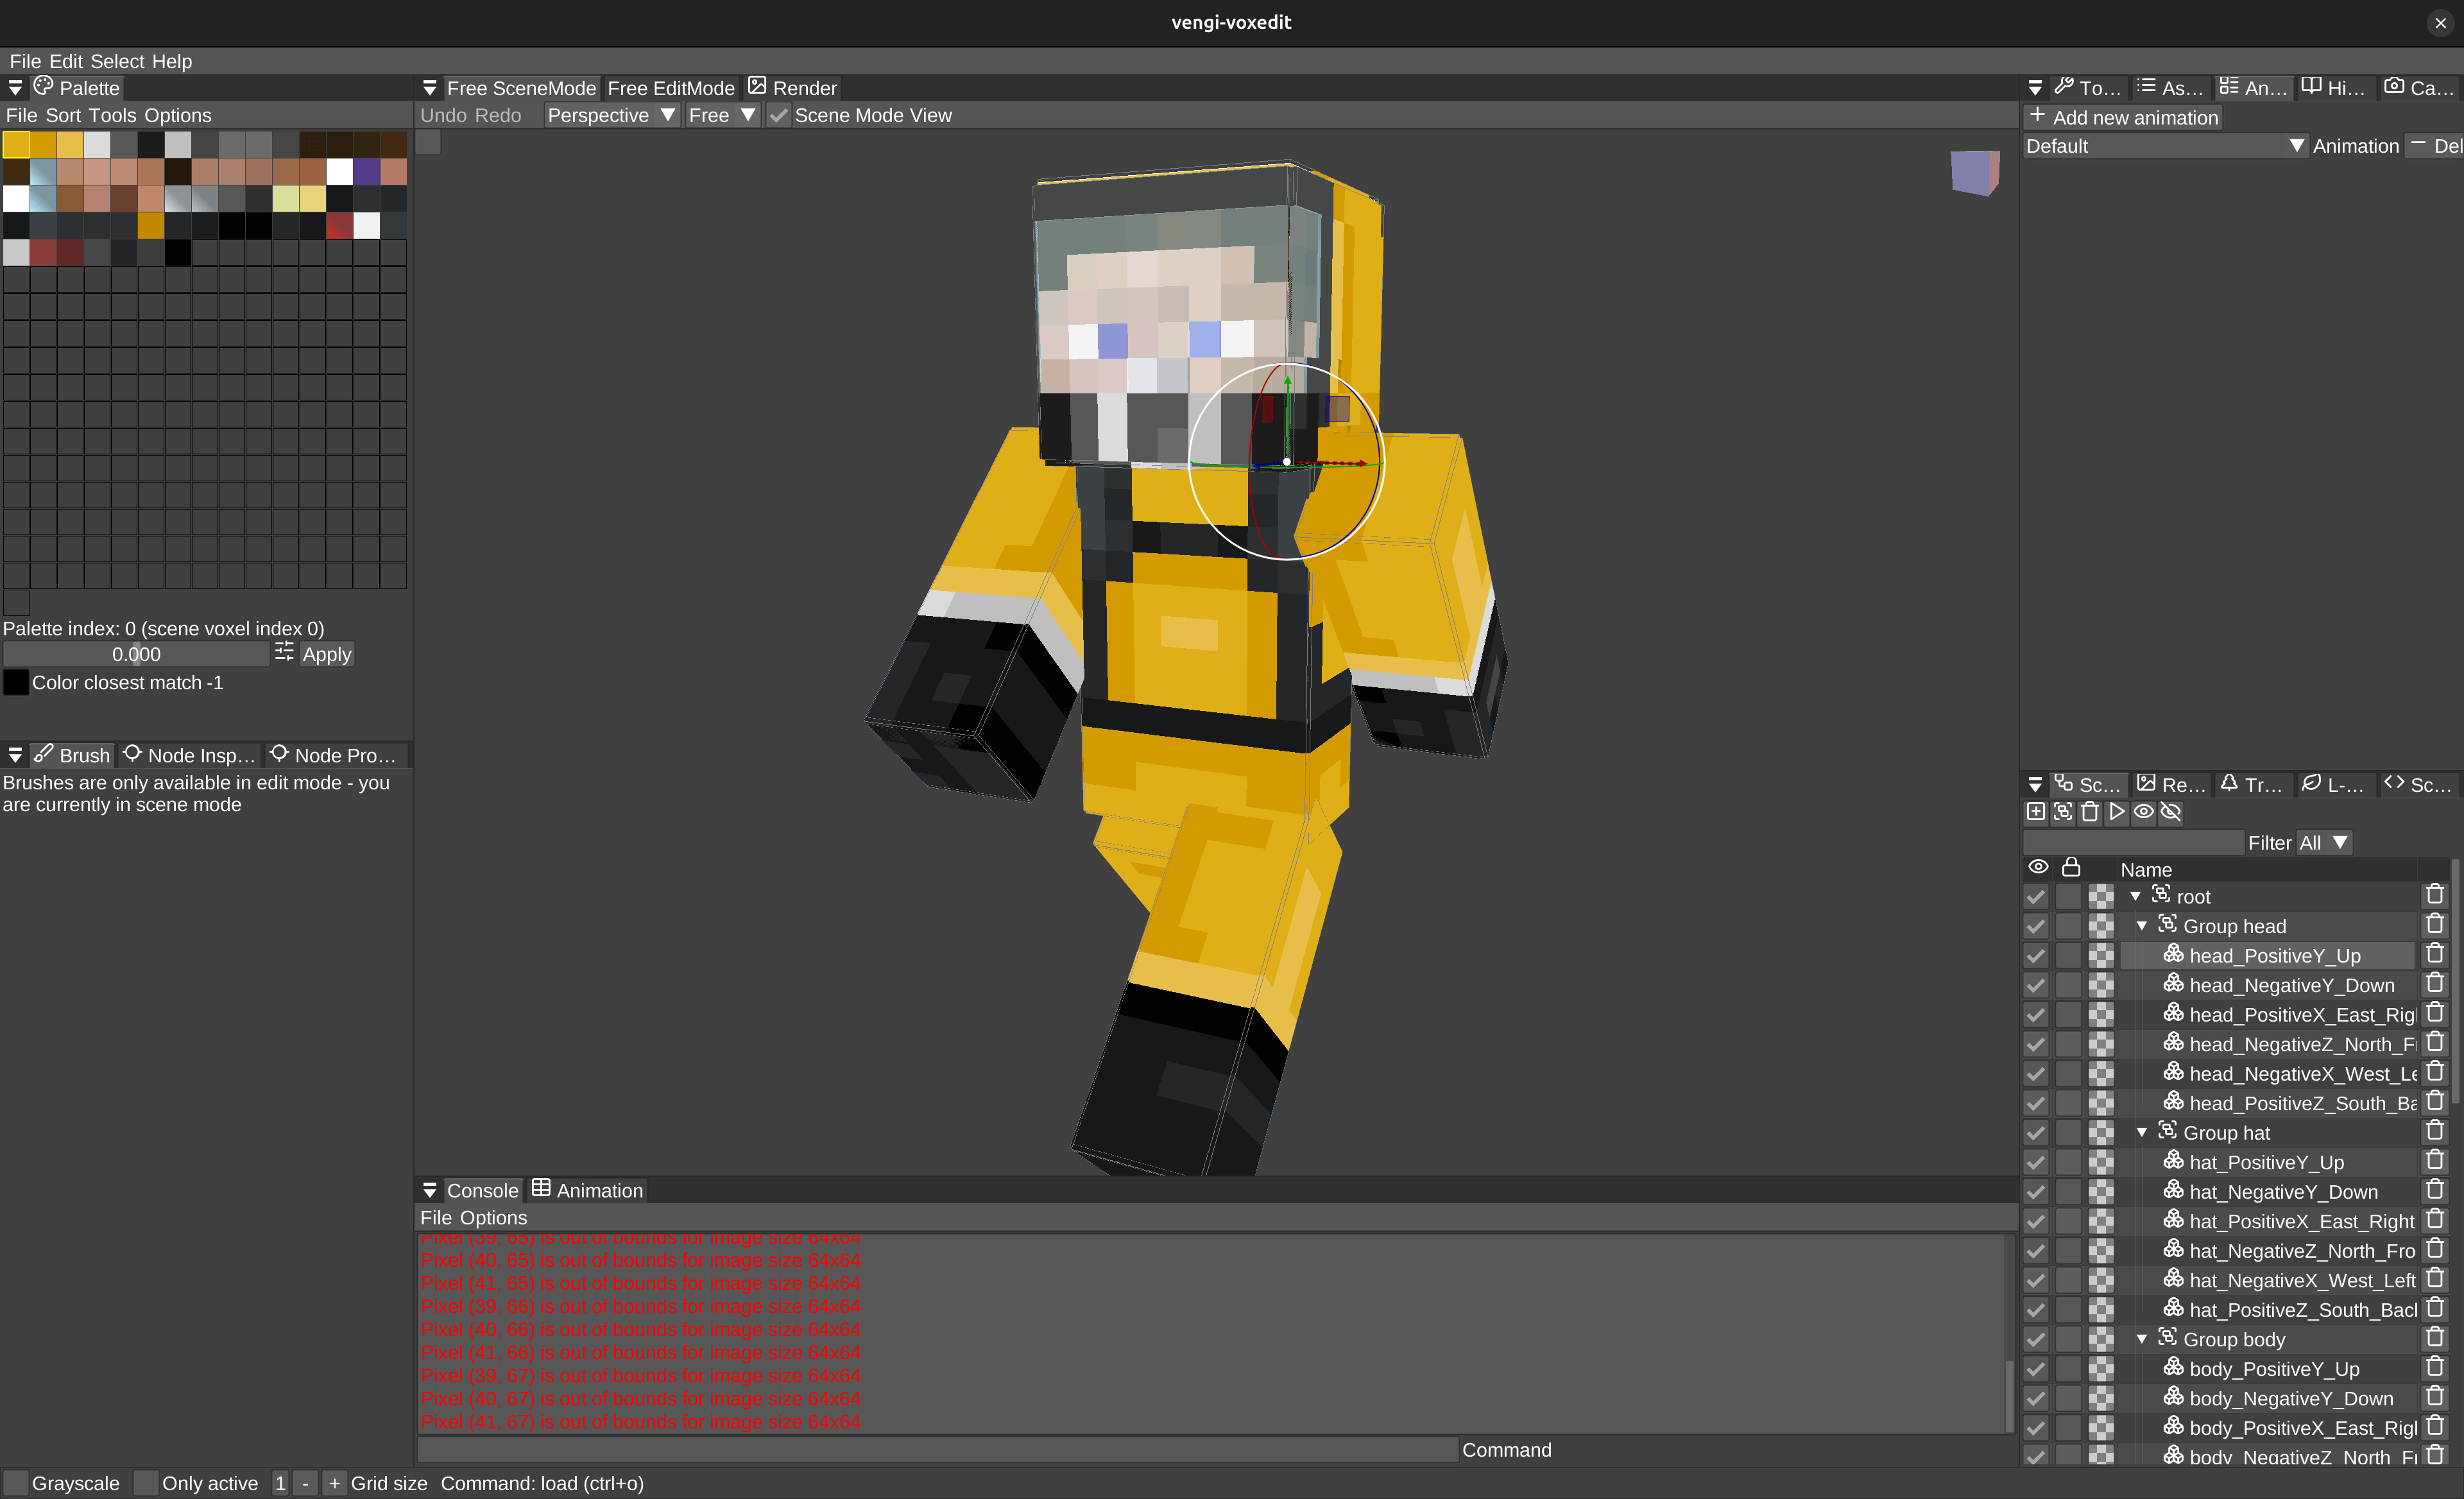Click the add new node icon
Screen dimensions: 2464x1499
[x=2035, y=812]
